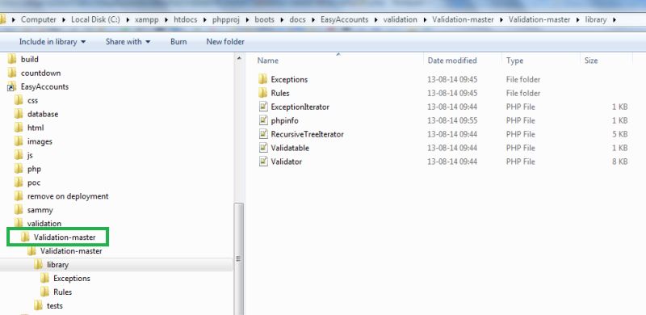Click the EasyAccounts shortcut icon in tree
Image resolution: width=646 pixels, height=315 pixels.
(12, 86)
